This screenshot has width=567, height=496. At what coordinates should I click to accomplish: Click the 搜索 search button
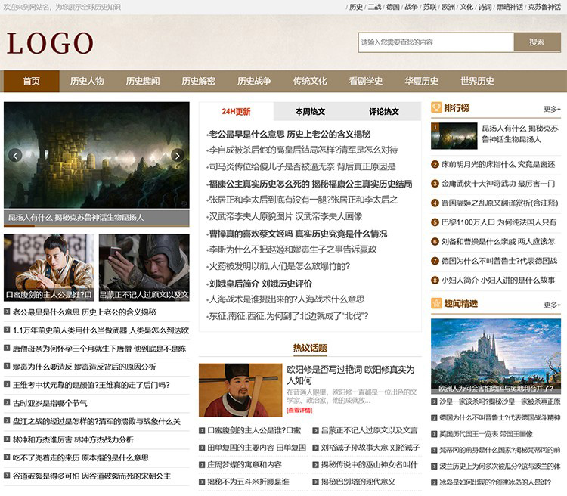[537, 42]
